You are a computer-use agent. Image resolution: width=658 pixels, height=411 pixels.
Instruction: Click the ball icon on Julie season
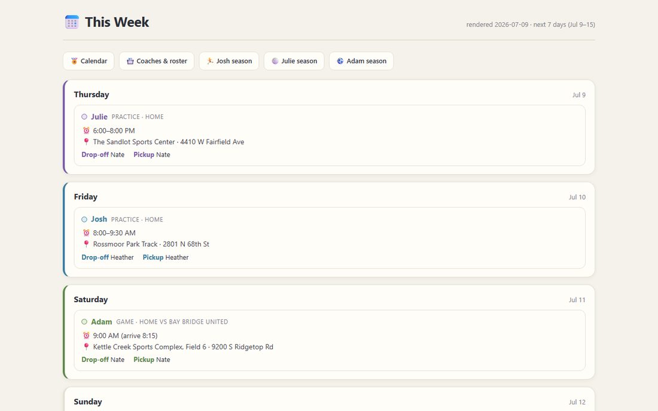pos(275,61)
